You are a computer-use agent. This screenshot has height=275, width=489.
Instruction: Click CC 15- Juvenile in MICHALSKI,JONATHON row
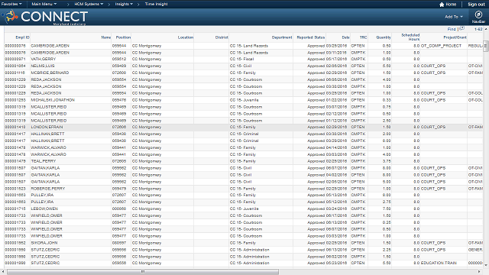244,100
